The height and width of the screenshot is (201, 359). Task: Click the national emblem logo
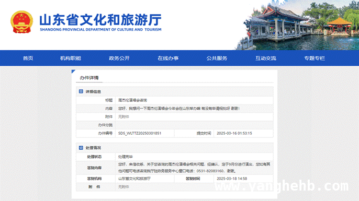point(22,22)
